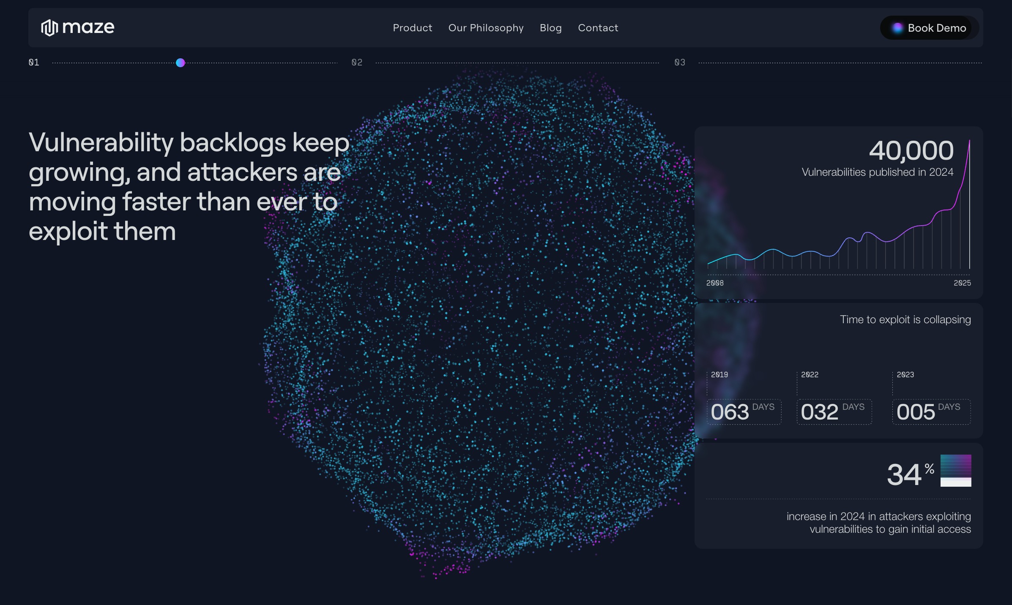
Task: Click the 2008 chart axis label
Action: tap(715, 283)
